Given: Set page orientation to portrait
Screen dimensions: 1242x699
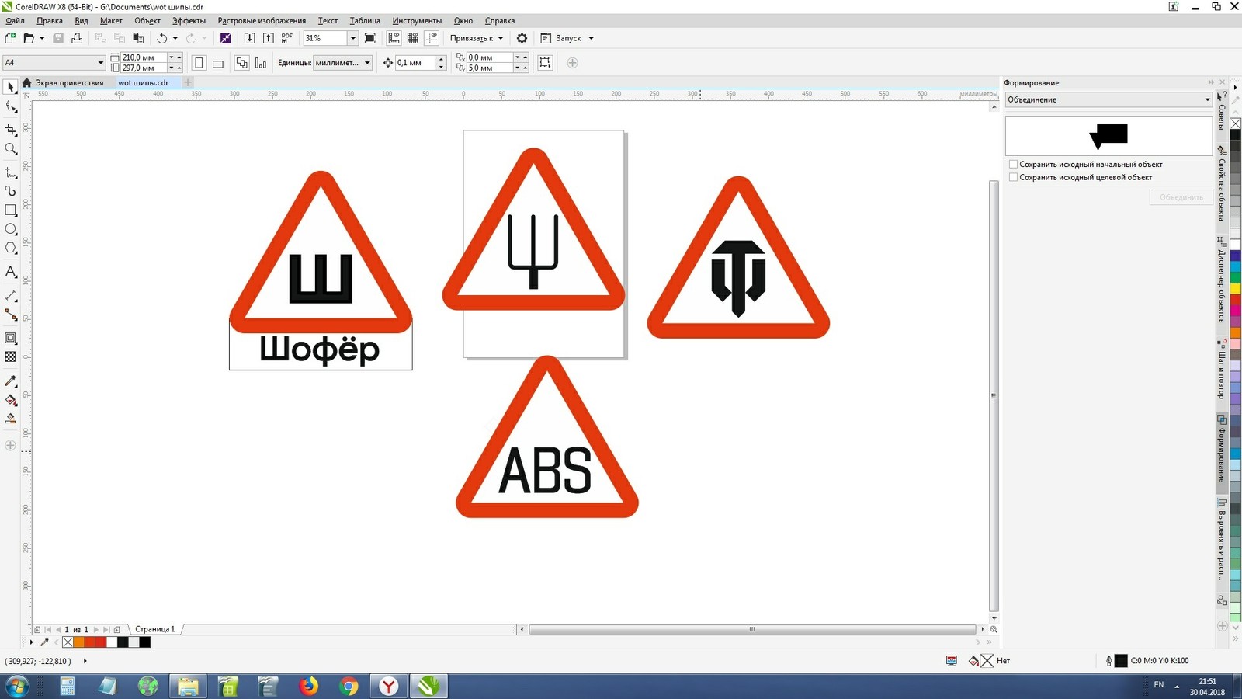Looking at the screenshot, I should 199,63.
